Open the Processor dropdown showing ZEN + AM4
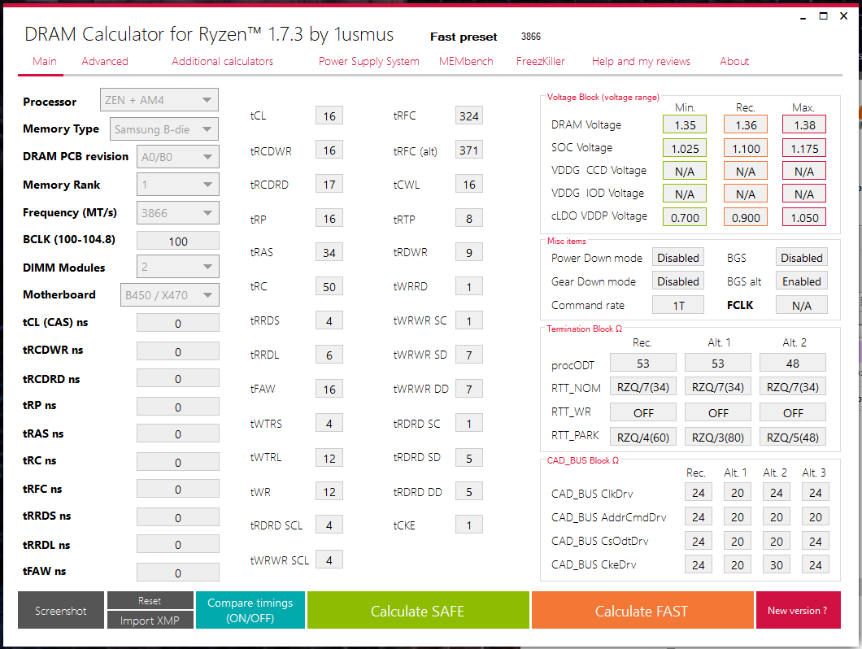This screenshot has width=862, height=649. click(x=159, y=100)
